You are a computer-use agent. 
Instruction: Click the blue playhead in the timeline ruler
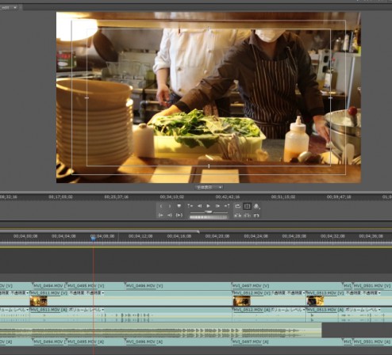pos(93,239)
